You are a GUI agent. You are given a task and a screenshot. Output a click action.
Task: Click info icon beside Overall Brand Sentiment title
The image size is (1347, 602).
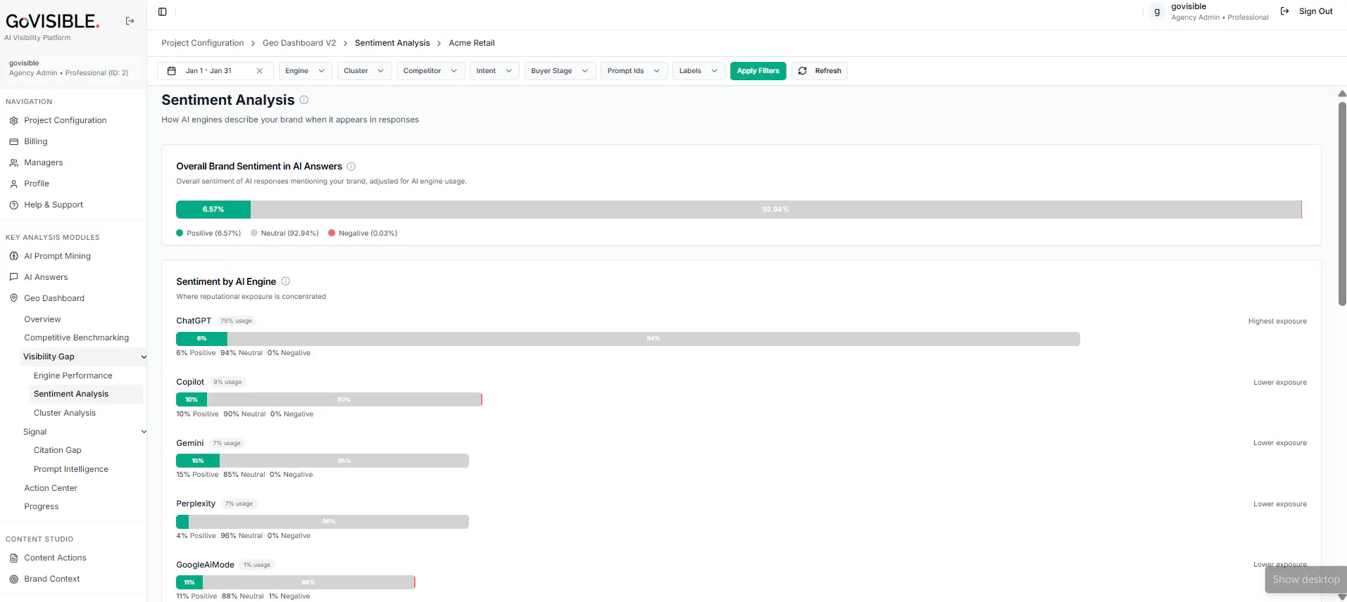351,167
